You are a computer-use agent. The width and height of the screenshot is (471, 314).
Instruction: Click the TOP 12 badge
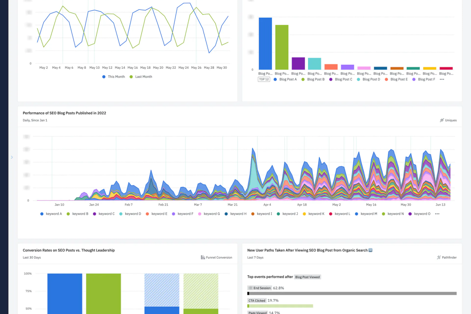(x=264, y=79)
